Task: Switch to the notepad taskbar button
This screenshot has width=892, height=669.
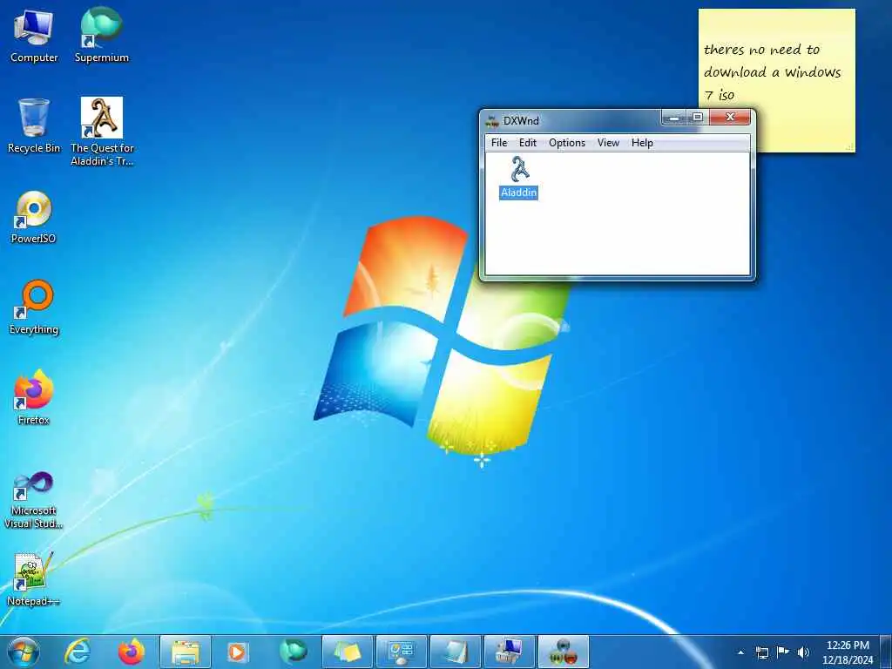Action: point(455,652)
